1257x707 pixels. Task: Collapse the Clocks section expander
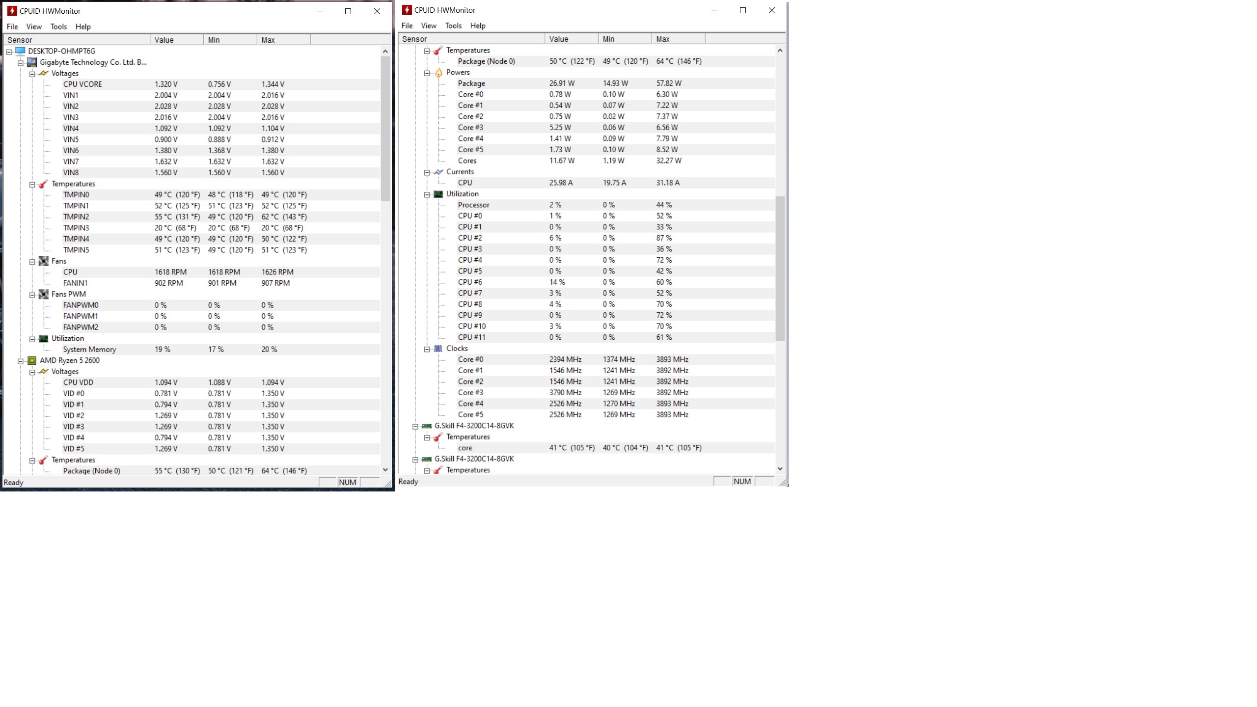[x=427, y=349]
